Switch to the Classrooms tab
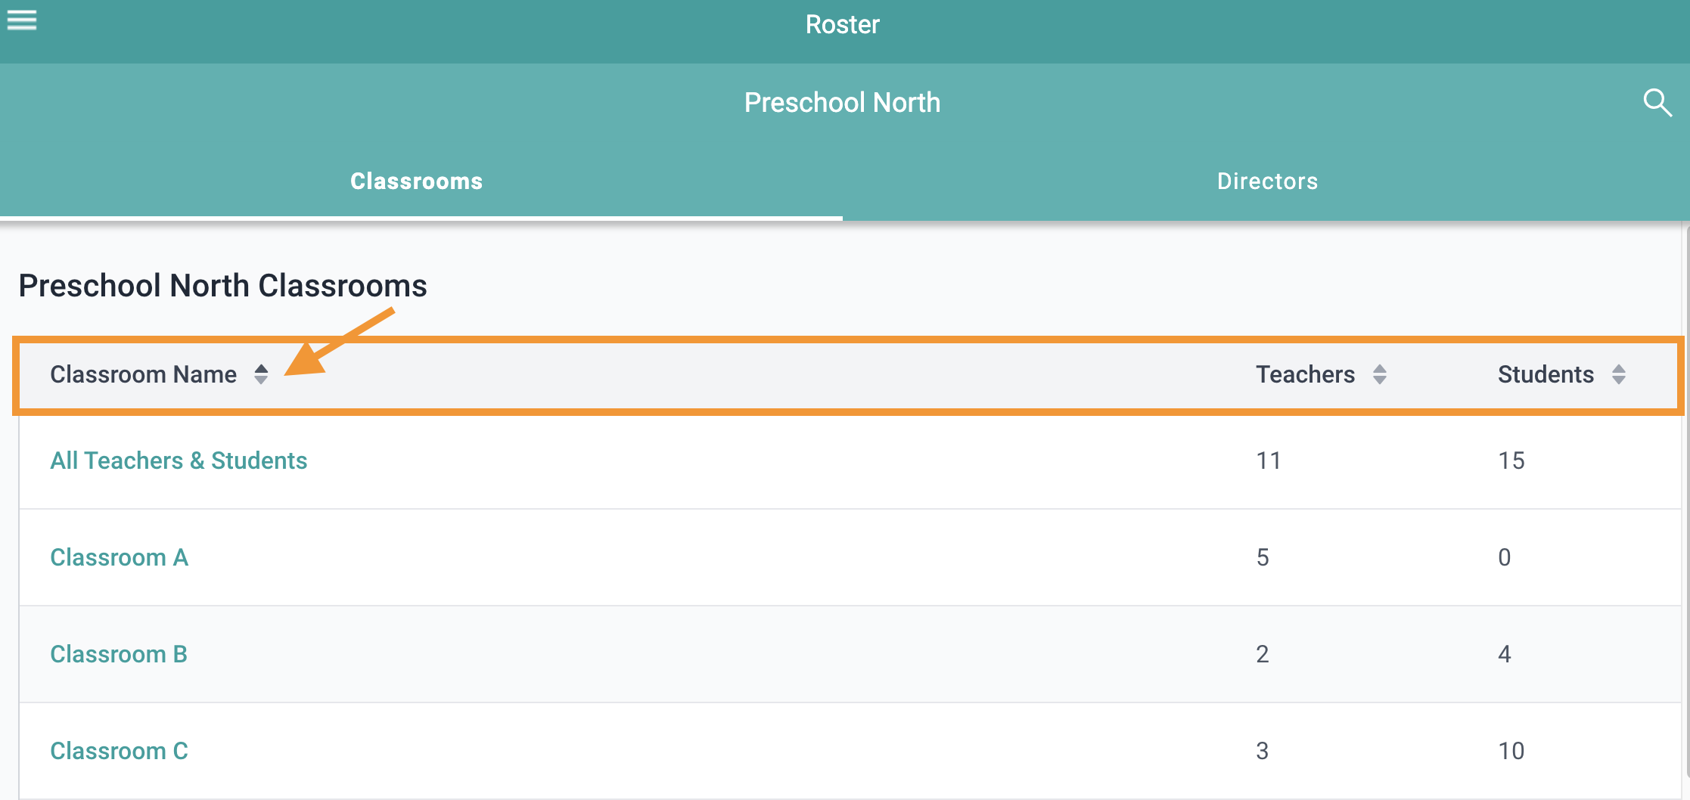The width and height of the screenshot is (1690, 800). tap(417, 181)
